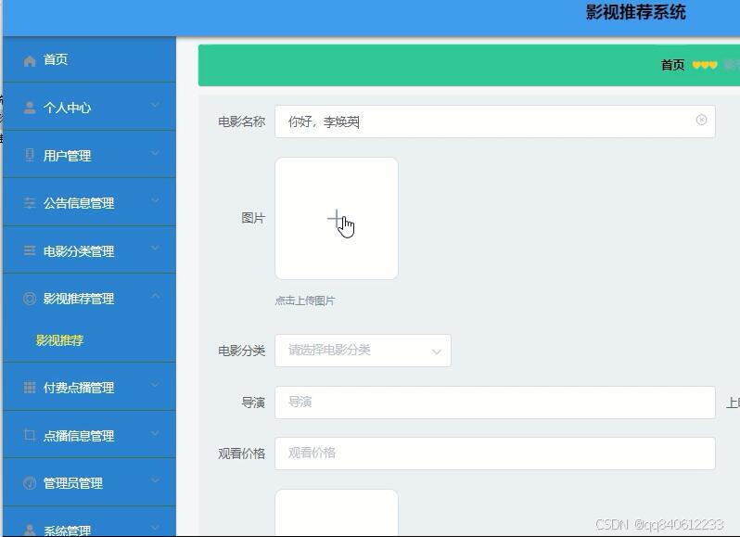Click the grid icon beside 付费点播管理
The width and height of the screenshot is (740, 537).
(x=30, y=388)
